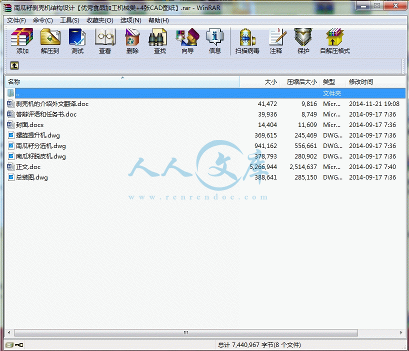Sort by 类型 column header

333,82
